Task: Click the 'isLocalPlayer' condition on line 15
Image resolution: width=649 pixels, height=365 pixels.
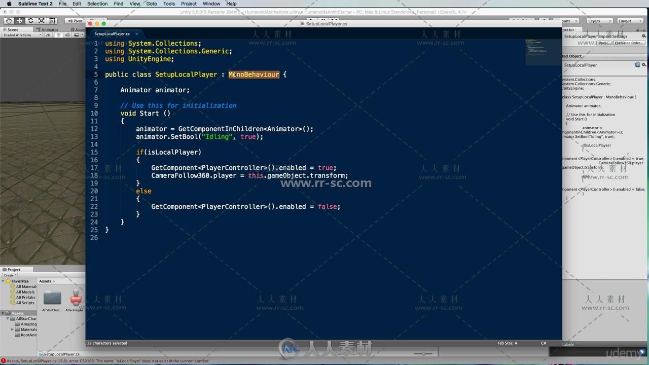Action: pyautogui.click(x=172, y=152)
